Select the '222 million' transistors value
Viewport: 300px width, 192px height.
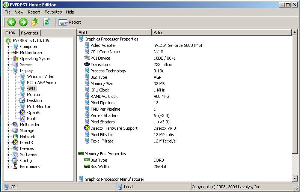(163, 64)
